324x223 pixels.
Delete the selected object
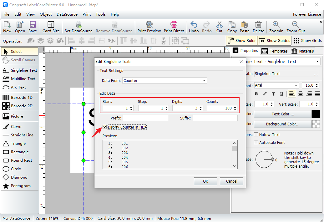[x=258, y=27]
